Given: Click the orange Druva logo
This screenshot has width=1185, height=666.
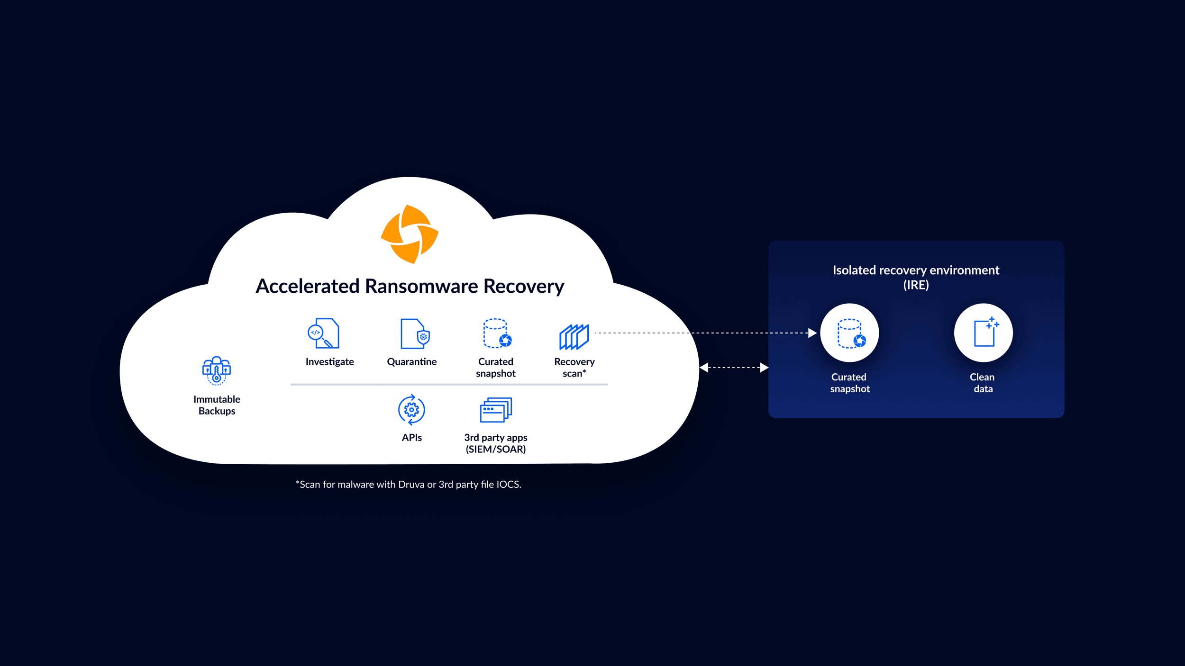Looking at the screenshot, I should [x=410, y=234].
